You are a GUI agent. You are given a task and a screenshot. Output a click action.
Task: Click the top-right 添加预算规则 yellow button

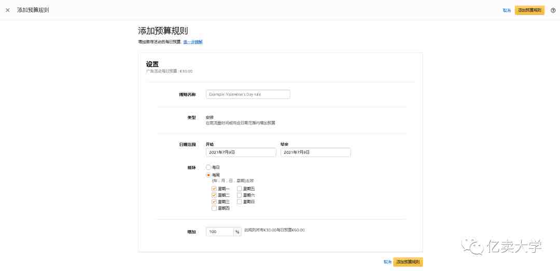click(529, 10)
